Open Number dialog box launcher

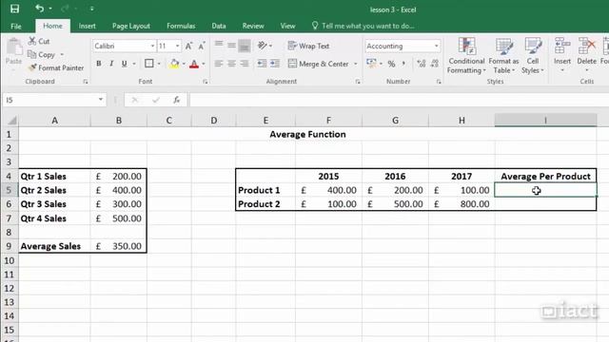click(x=439, y=82)
